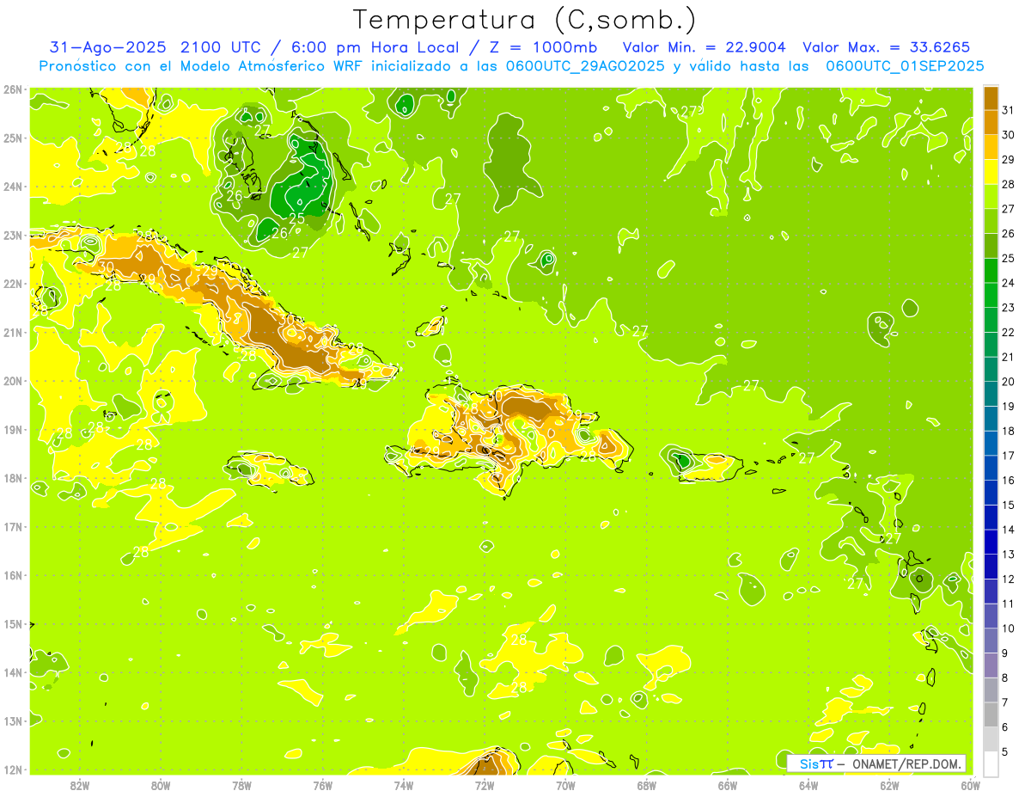1031x797 pixels.
Task: Click the 74W longitude axis label
Action: [404, 785]
